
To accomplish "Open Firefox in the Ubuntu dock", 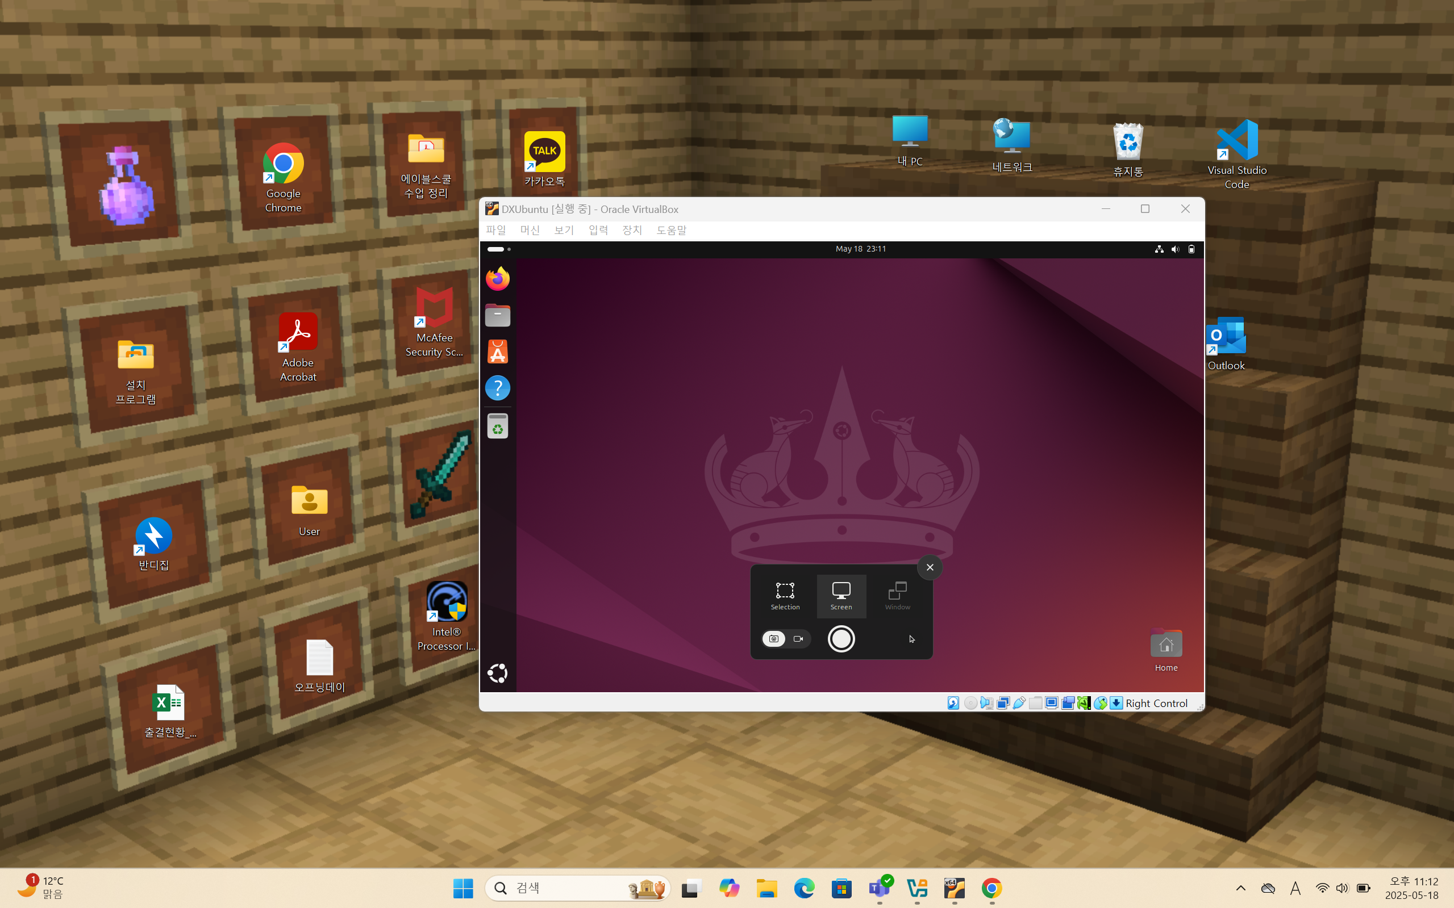I will coord(498,279).
